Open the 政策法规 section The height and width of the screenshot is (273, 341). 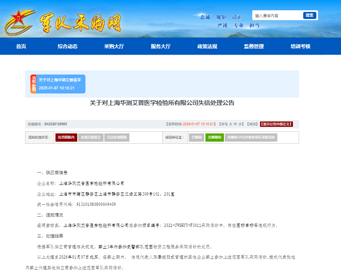[207, 46]
